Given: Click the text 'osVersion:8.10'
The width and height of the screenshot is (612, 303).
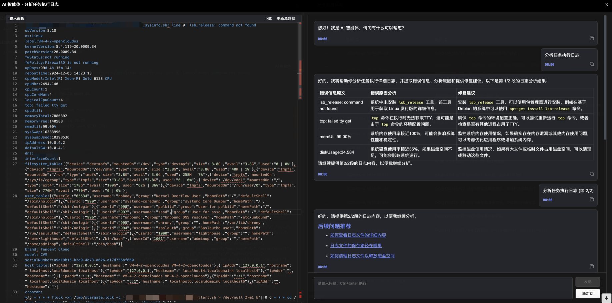Looking at the screenshot, I should (40, 31).
